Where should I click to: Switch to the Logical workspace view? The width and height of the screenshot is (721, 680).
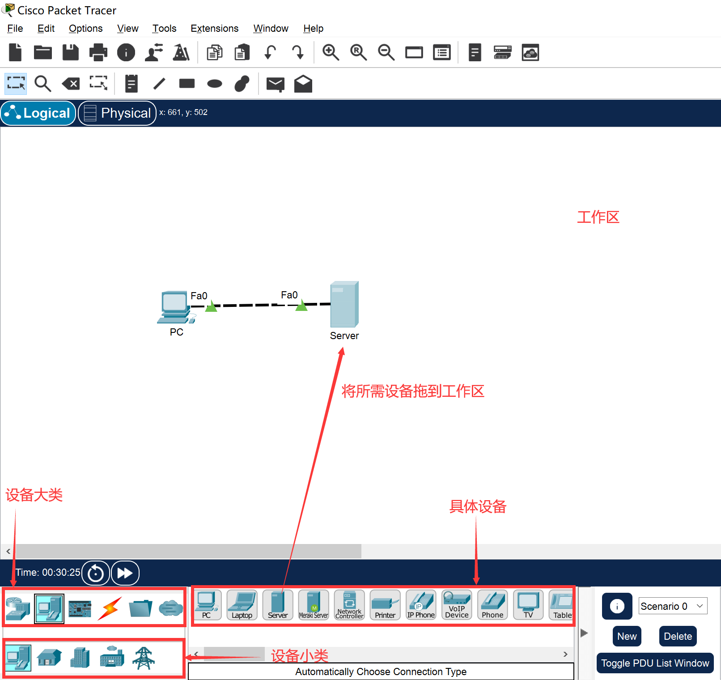(x=38, y=113)
